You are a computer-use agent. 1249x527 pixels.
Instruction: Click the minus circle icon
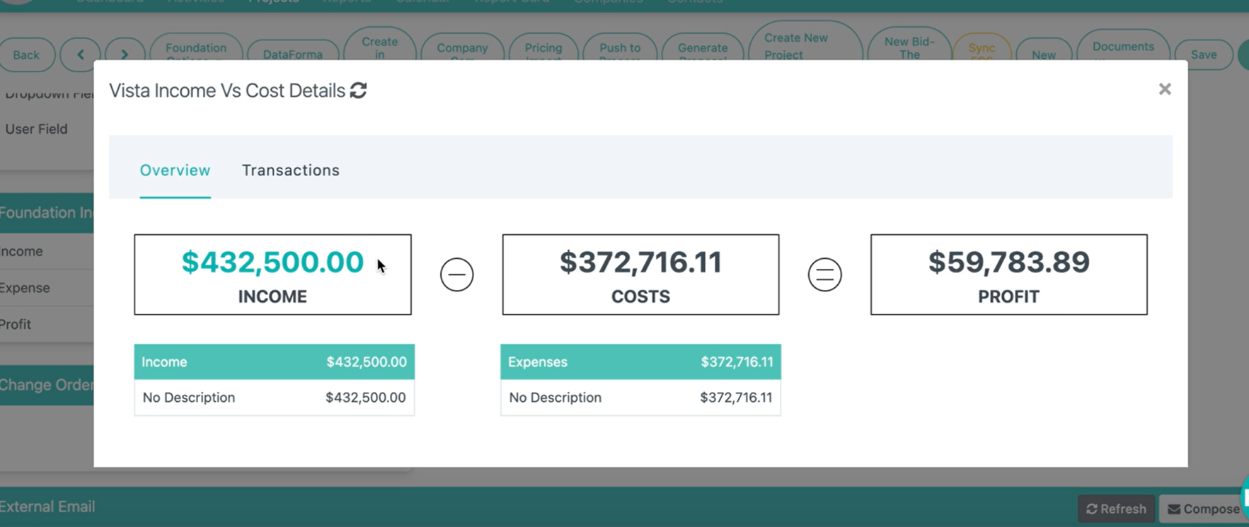pos(456,274)
